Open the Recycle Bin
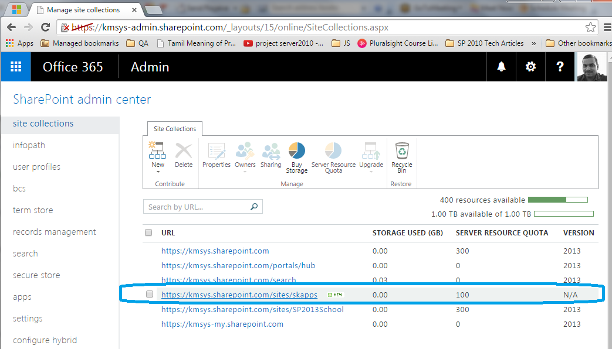 click(x=401, y=150)
